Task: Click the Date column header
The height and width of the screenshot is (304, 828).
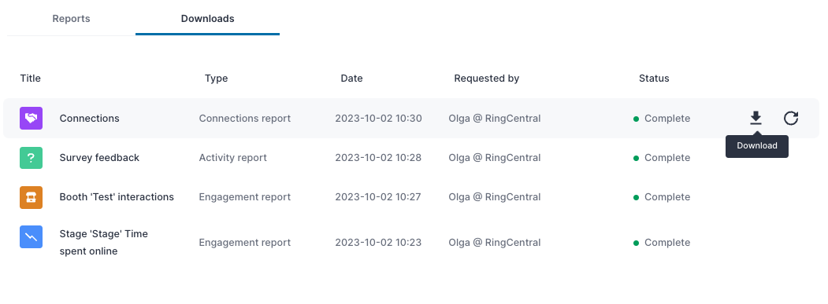Action: click(x=351, y=78)
